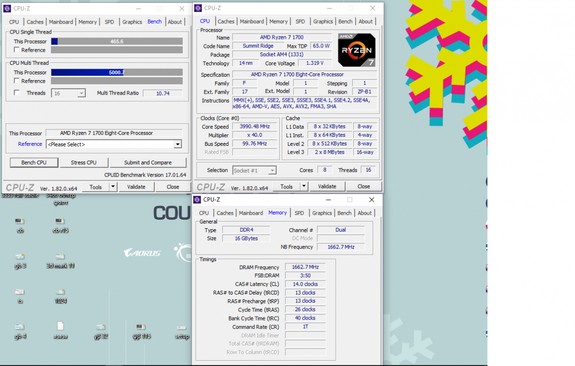Click the CPU-Z title icon in Memory window
Image resolution: width=575 pixels, height=366 pixels.
tap(197, 200)
